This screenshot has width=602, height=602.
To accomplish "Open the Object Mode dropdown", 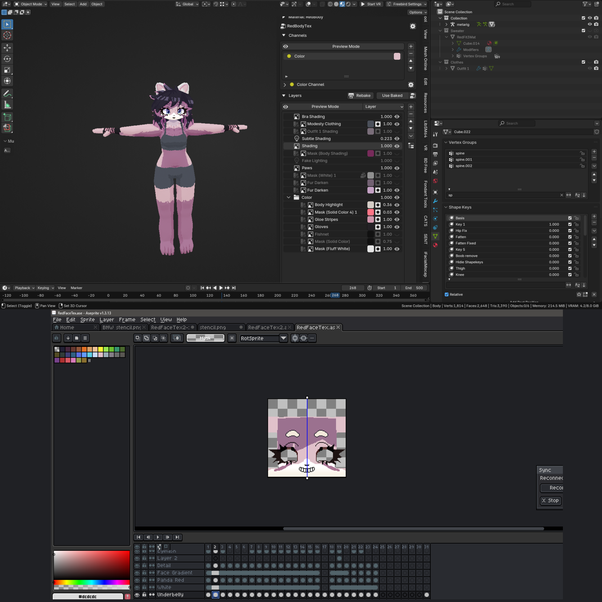I will click(x=31, y=4).
